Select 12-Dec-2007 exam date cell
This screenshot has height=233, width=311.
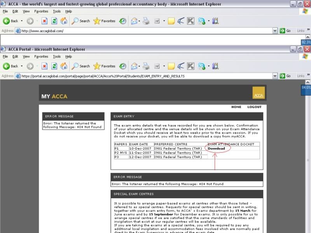(x=141, y=157)
